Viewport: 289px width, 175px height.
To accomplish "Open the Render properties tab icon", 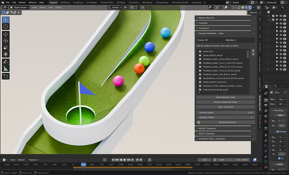I will tap(266, 100).
